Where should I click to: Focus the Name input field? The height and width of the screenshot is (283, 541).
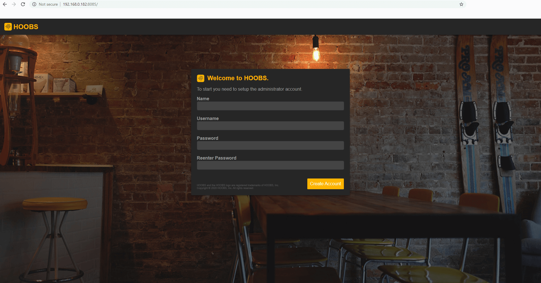pyautogui.click(x=270, y=106)
